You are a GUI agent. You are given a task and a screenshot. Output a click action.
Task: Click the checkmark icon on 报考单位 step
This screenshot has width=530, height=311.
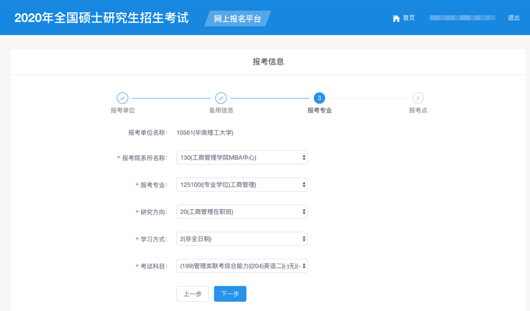122,98
